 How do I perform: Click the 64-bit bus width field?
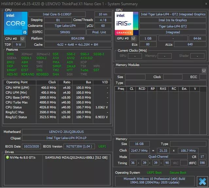[x=198, y=39]
